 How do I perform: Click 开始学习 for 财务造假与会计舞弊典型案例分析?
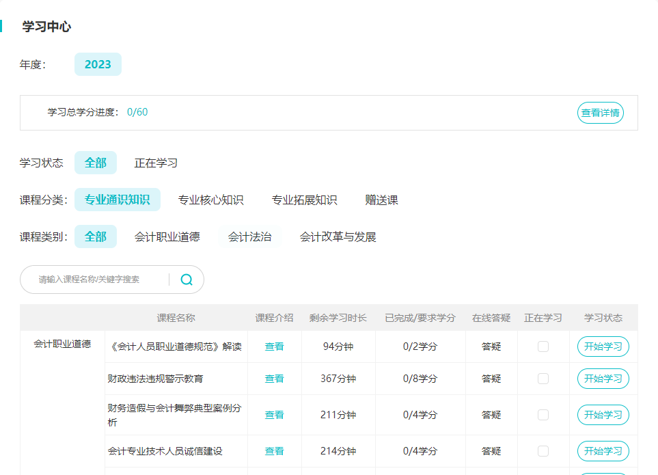pyautogui.click(x=603, y=415)
